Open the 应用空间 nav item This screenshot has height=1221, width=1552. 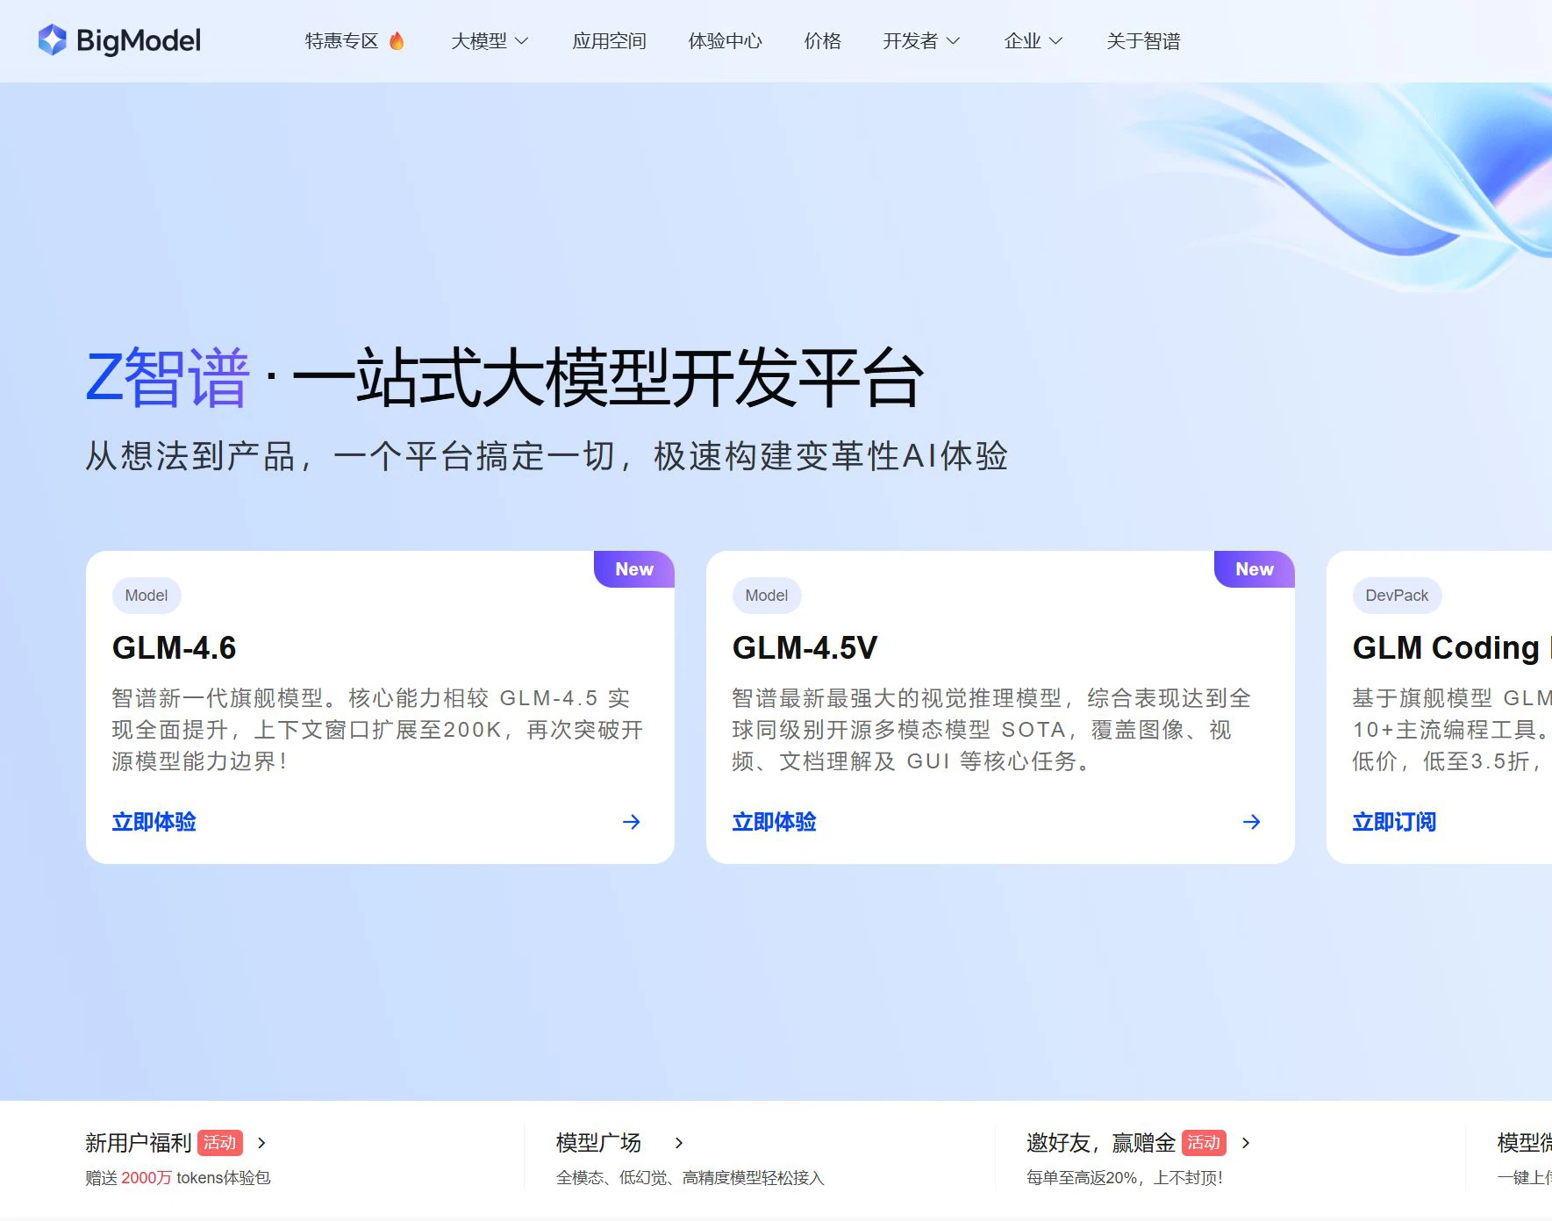point(609,41)
